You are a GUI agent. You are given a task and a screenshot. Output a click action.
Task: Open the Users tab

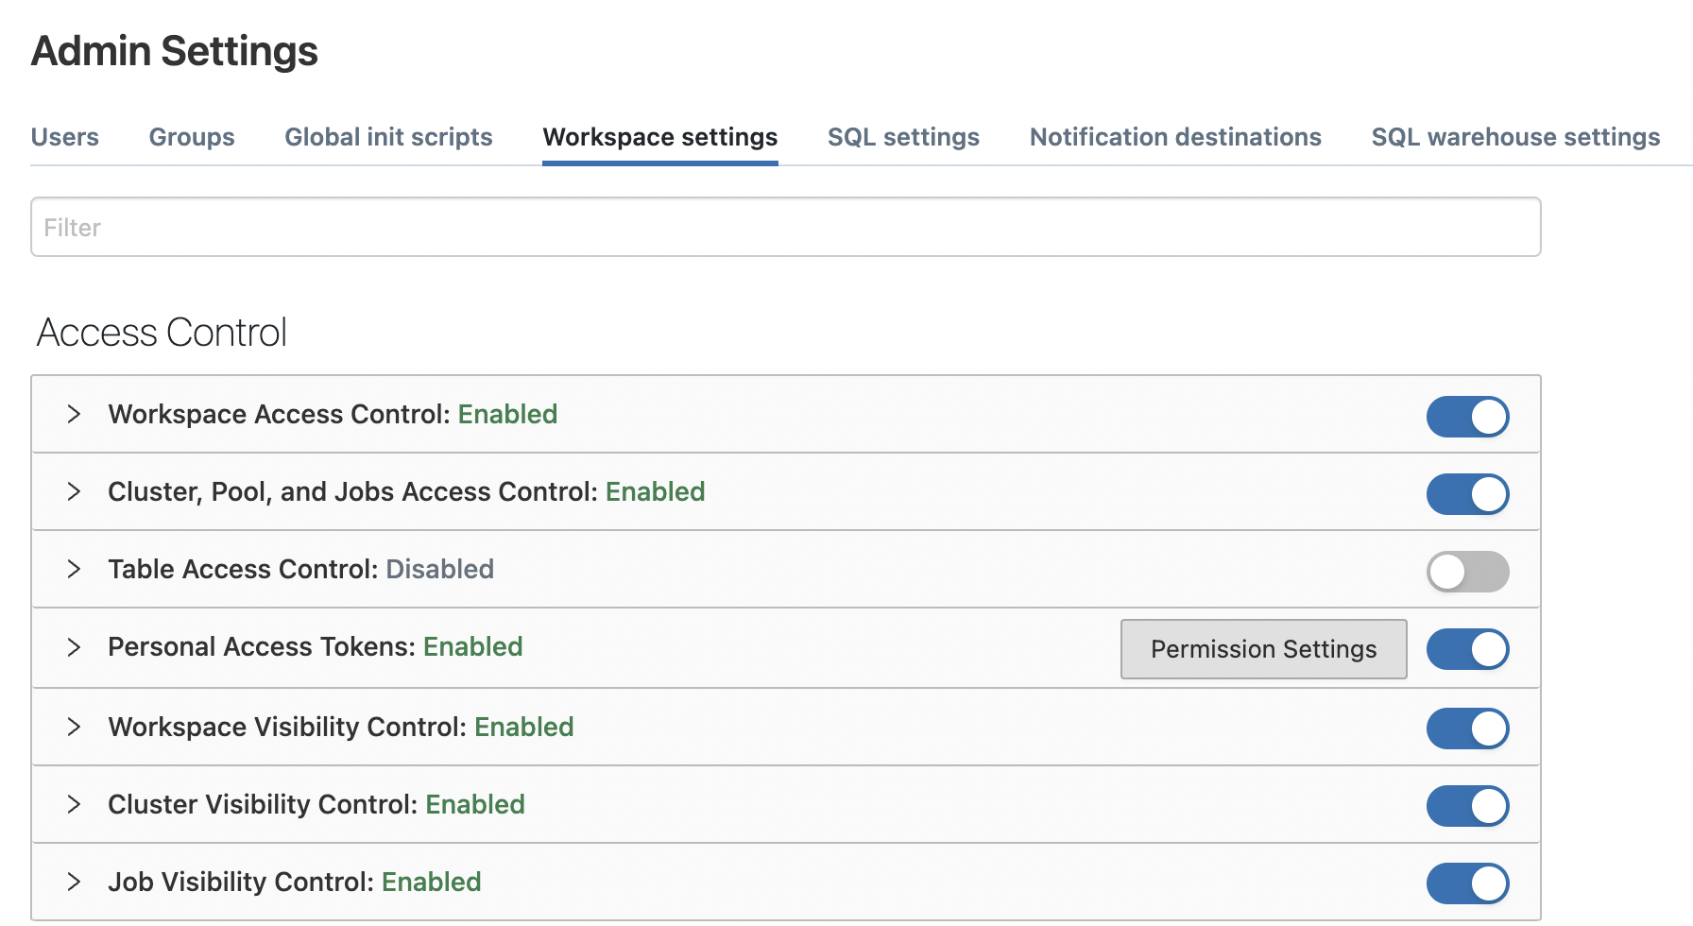point(65,137)
